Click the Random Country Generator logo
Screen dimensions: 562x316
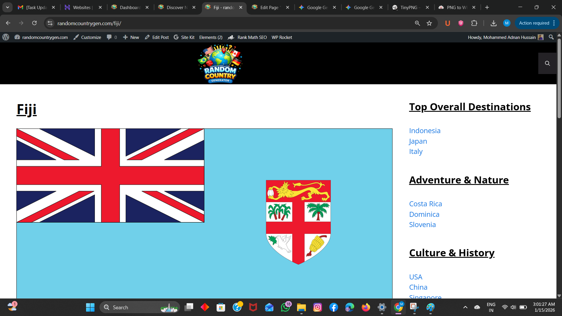click(220, 63)
